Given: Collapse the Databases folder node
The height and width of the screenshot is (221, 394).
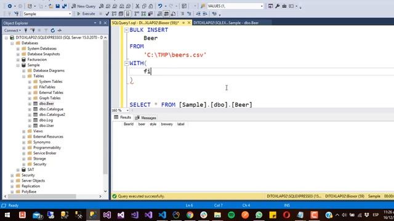Looking at the screenshot, I should [x=12, y=43].
